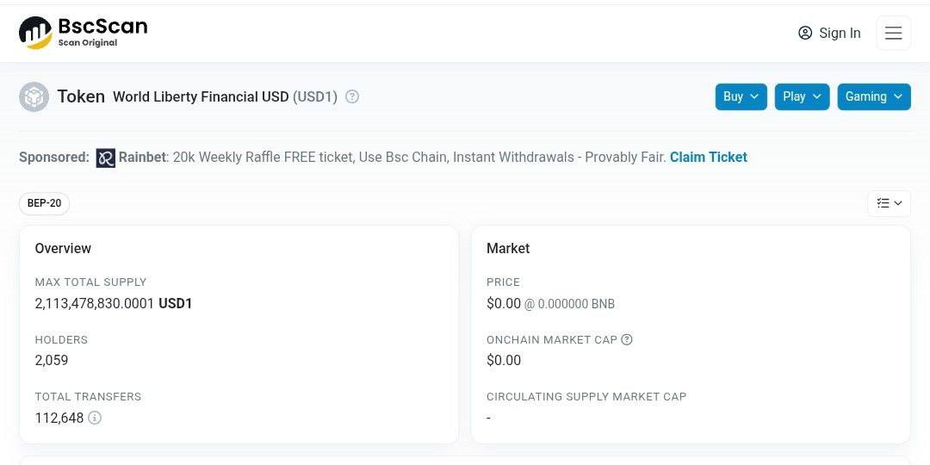This screenshot has height=465, width=930.
Task: Click the holders count 2,059
Action: (52, 360)
